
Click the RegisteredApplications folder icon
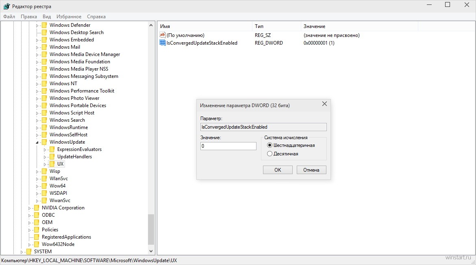(x=37, y=237)
